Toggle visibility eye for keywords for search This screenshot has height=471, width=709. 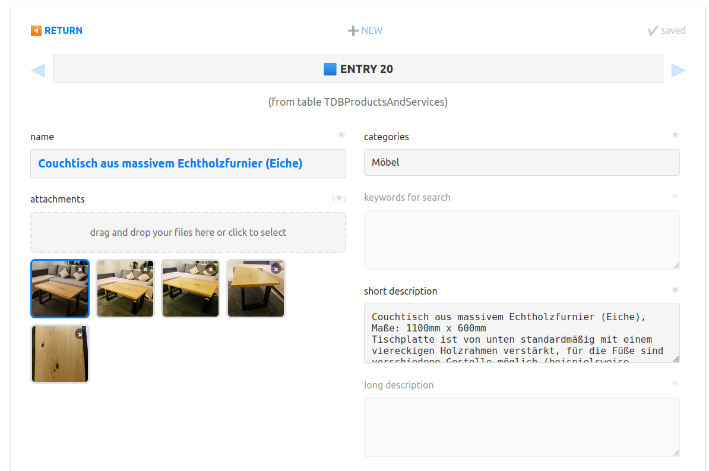pyautogui.click(x=675, y=196)
